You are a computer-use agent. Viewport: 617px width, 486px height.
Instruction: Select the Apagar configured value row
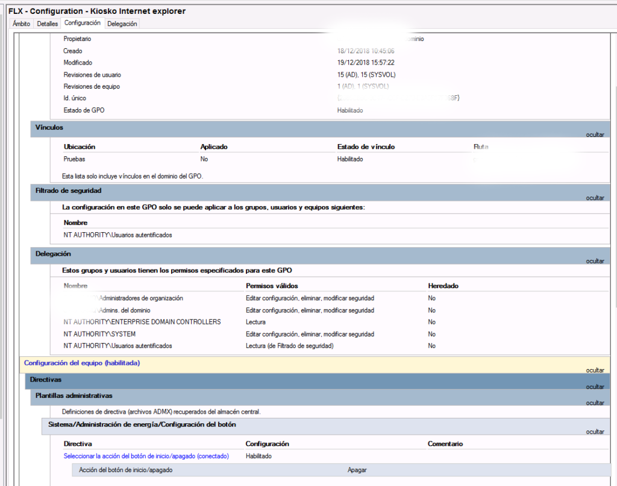click(357, 469)
